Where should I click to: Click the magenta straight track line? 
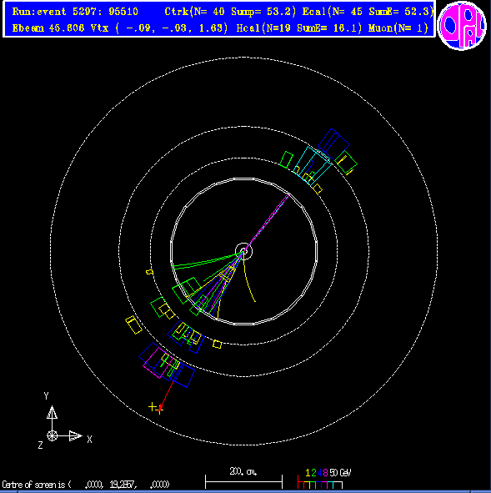coord(267,221)
